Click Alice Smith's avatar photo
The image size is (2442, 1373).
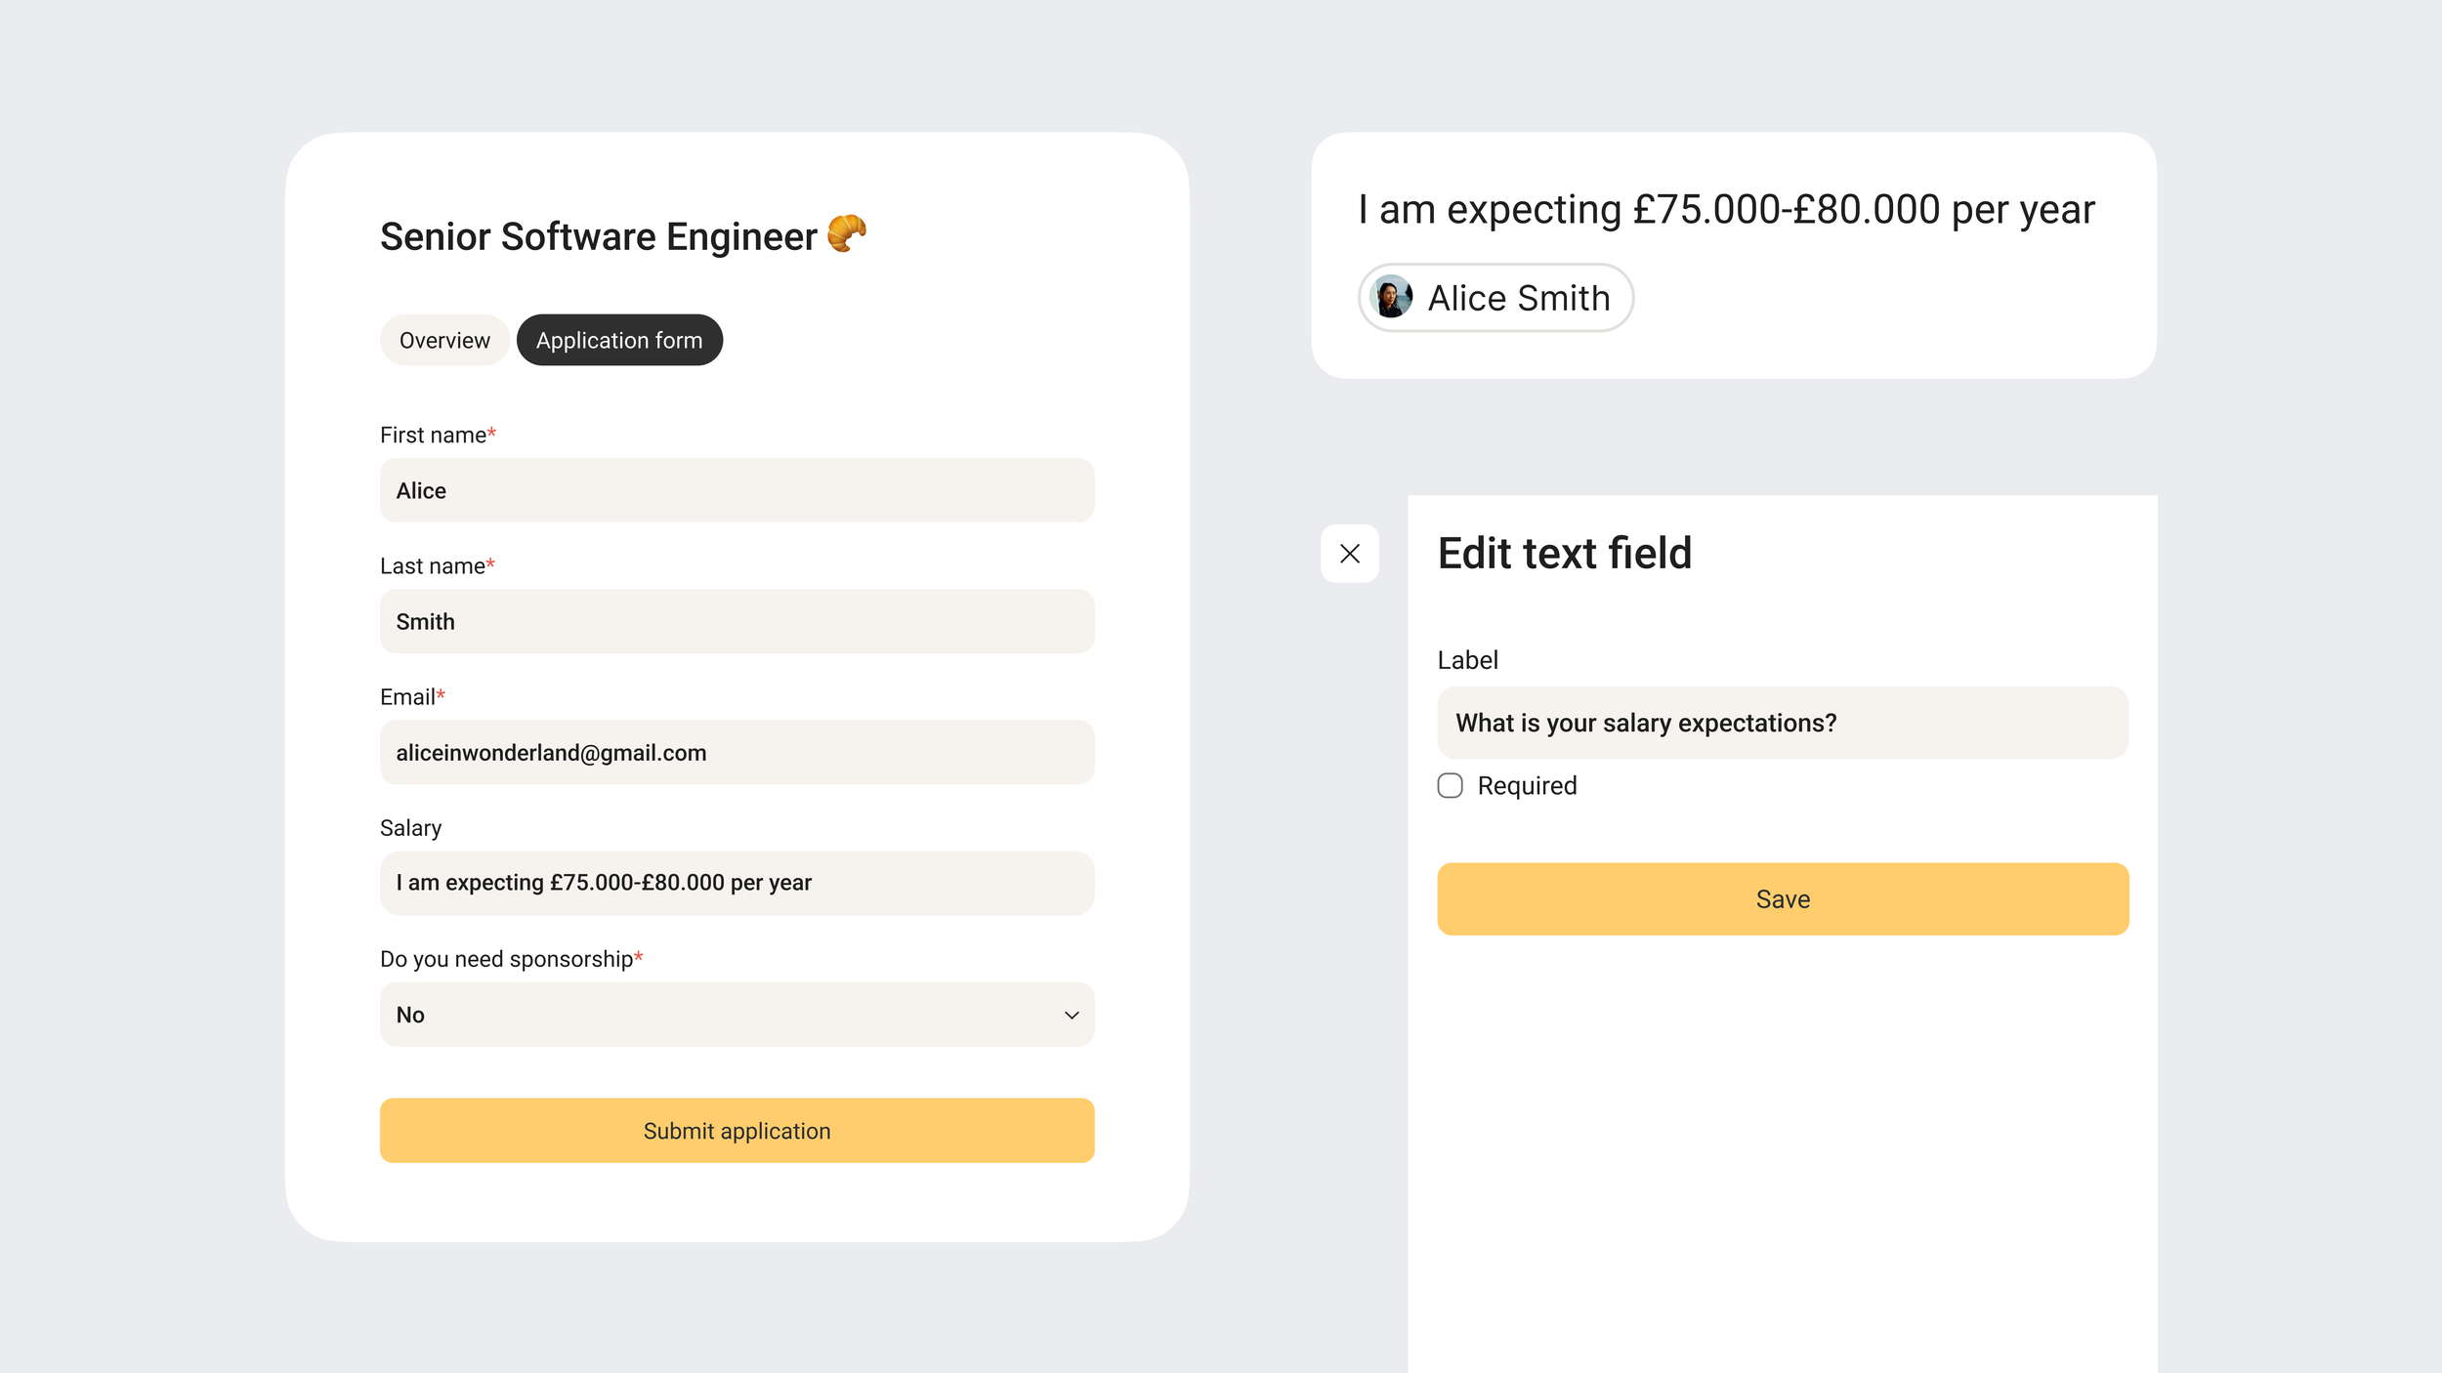point(1391,297)
